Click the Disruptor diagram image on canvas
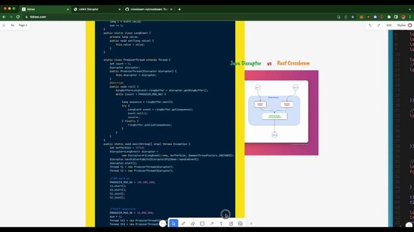Screen dimensions: 414x232 (x=281, y=113)
